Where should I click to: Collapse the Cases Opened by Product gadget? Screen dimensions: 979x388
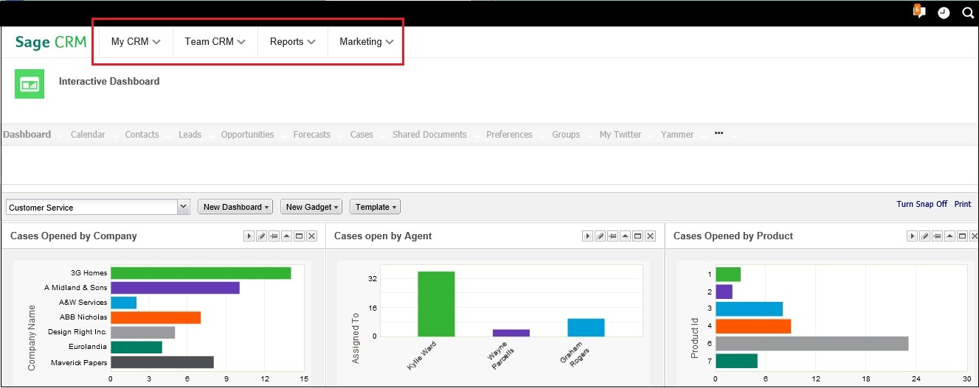coord(949,236)
